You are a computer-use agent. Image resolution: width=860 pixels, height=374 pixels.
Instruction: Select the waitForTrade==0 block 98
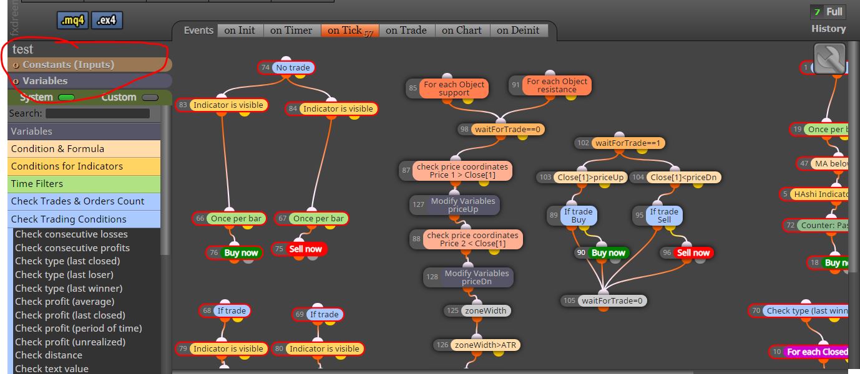[501, 130]
